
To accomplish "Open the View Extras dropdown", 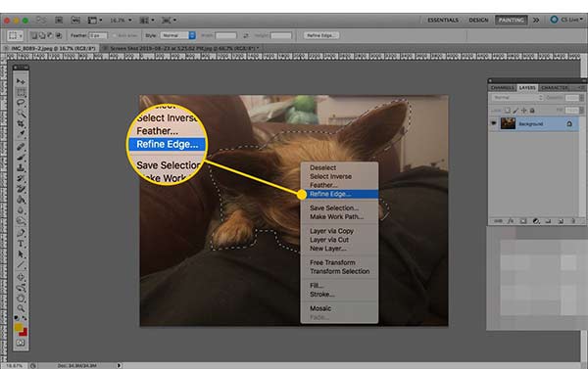I will coord(95,20).
